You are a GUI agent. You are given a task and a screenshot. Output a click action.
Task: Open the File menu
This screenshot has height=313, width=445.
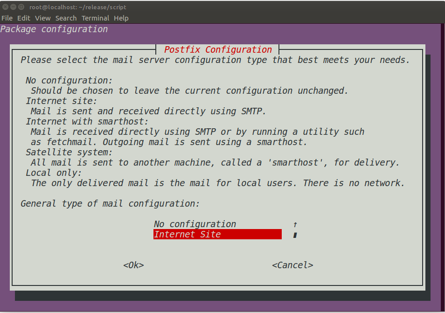click(x=7, y=18)
